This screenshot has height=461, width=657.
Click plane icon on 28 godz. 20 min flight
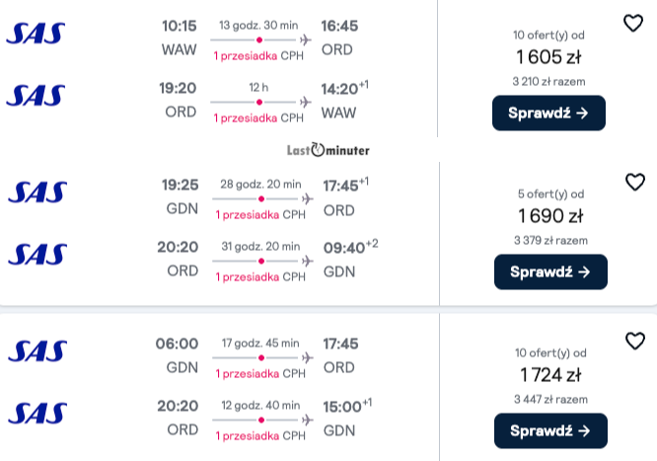click(308, 198)
